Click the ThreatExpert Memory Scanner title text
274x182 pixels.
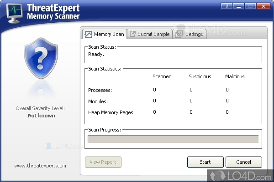tap(53, 12)
